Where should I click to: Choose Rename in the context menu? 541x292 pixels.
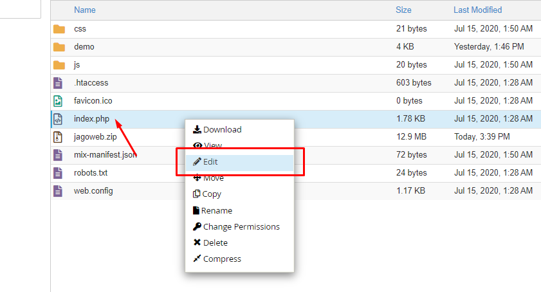(212, 210)
